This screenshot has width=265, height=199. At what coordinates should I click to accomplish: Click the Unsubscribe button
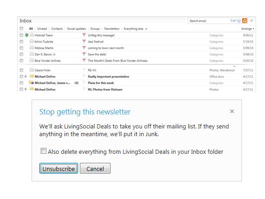[x=59, y=168]
